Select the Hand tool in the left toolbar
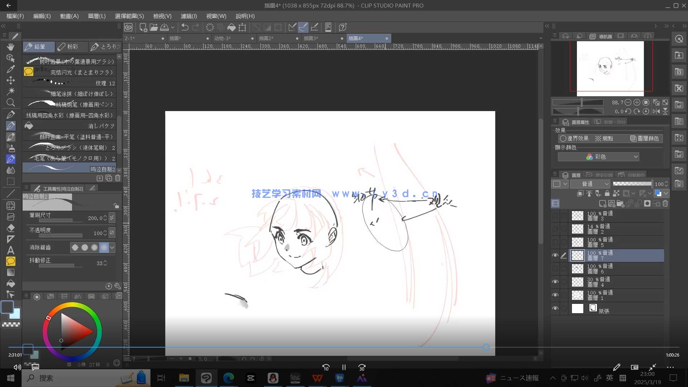 [x=10, y=47]
